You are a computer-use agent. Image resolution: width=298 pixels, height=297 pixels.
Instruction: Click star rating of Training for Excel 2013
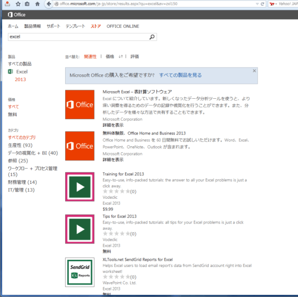(x=116, y=191)
